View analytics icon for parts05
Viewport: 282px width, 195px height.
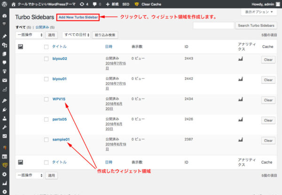[241, 119]
